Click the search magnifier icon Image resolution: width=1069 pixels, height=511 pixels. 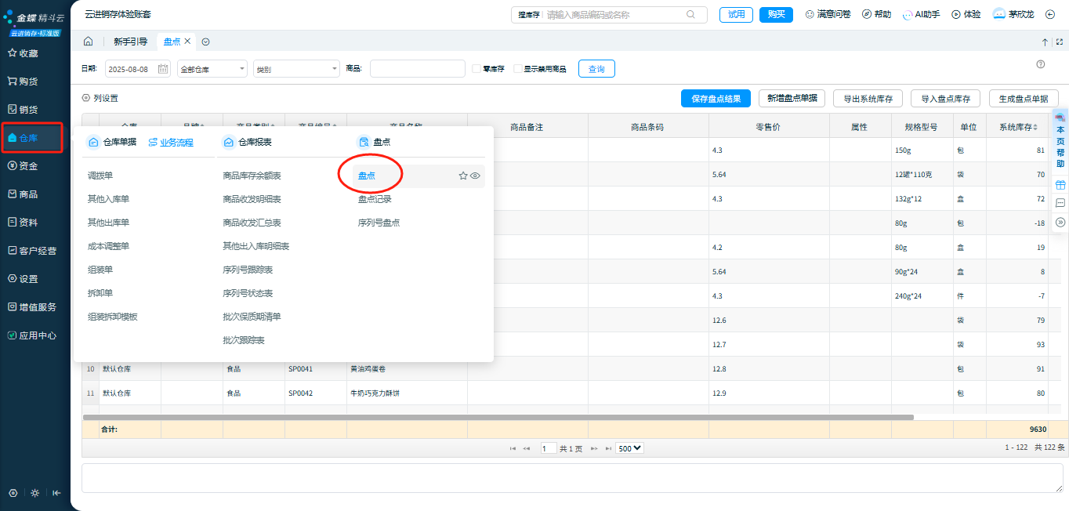tap(690, 14)
